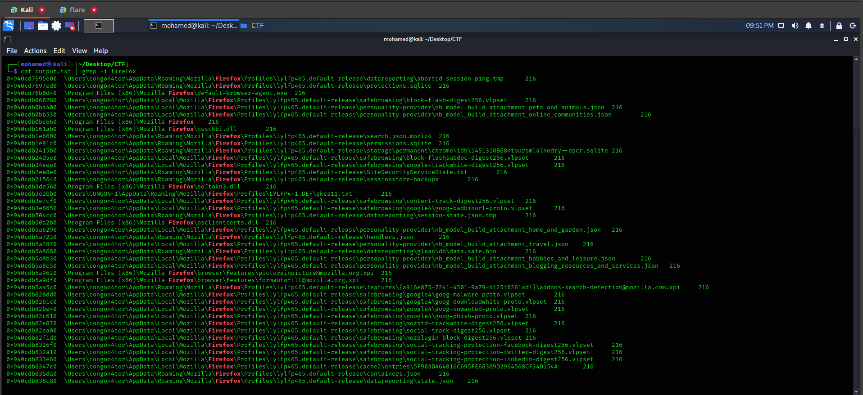Open the volume speaker tray icon
The height and width of the screenshot is (395, 863).
(795, 26)
